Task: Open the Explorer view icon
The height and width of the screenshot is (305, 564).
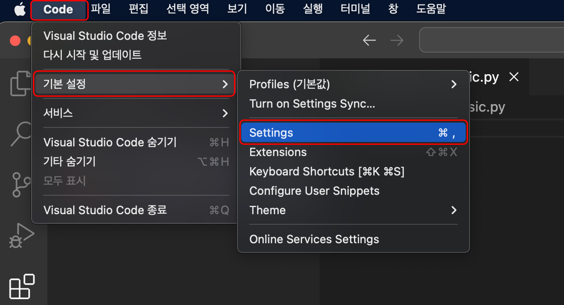Action: coord(20,83)
